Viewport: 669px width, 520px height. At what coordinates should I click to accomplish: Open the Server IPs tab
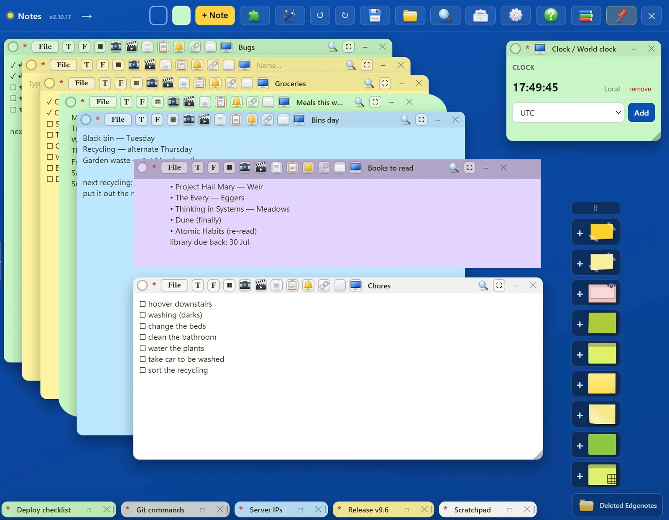[281, 510]
